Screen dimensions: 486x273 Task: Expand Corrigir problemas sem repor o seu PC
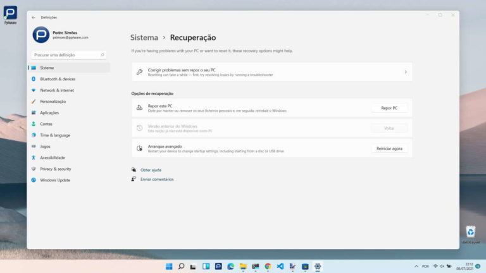[271, 72]
